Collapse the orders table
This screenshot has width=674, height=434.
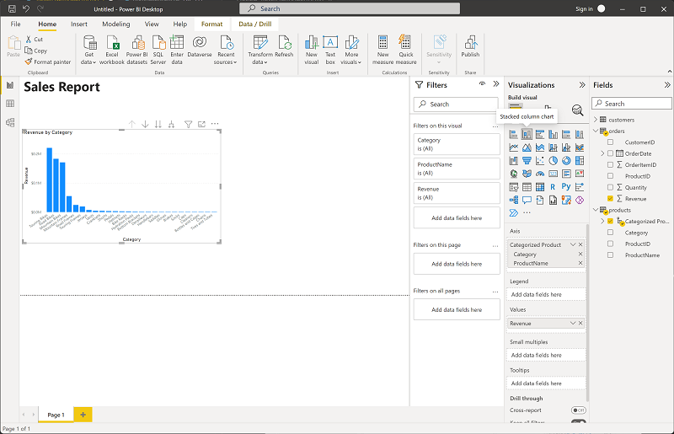(x=596, y=131)
